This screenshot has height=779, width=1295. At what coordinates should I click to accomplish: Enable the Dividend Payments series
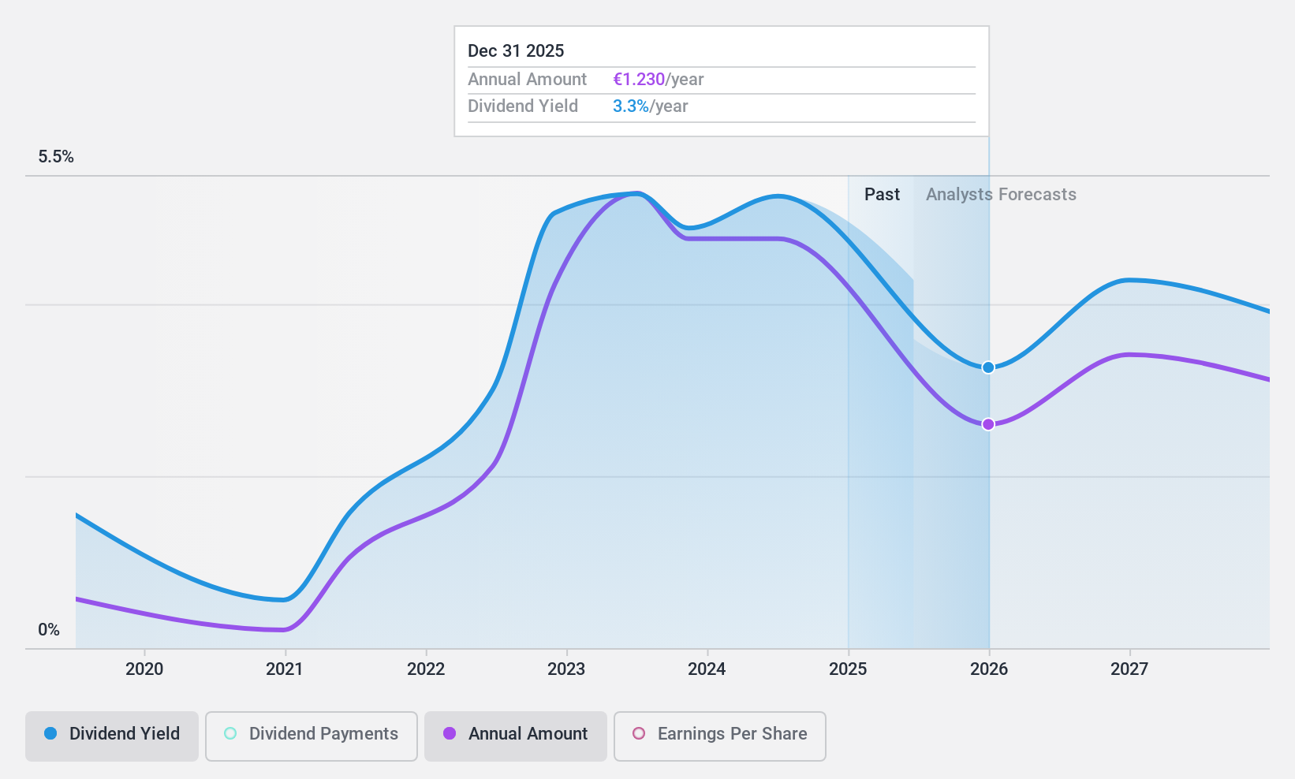tap(312, 736)
